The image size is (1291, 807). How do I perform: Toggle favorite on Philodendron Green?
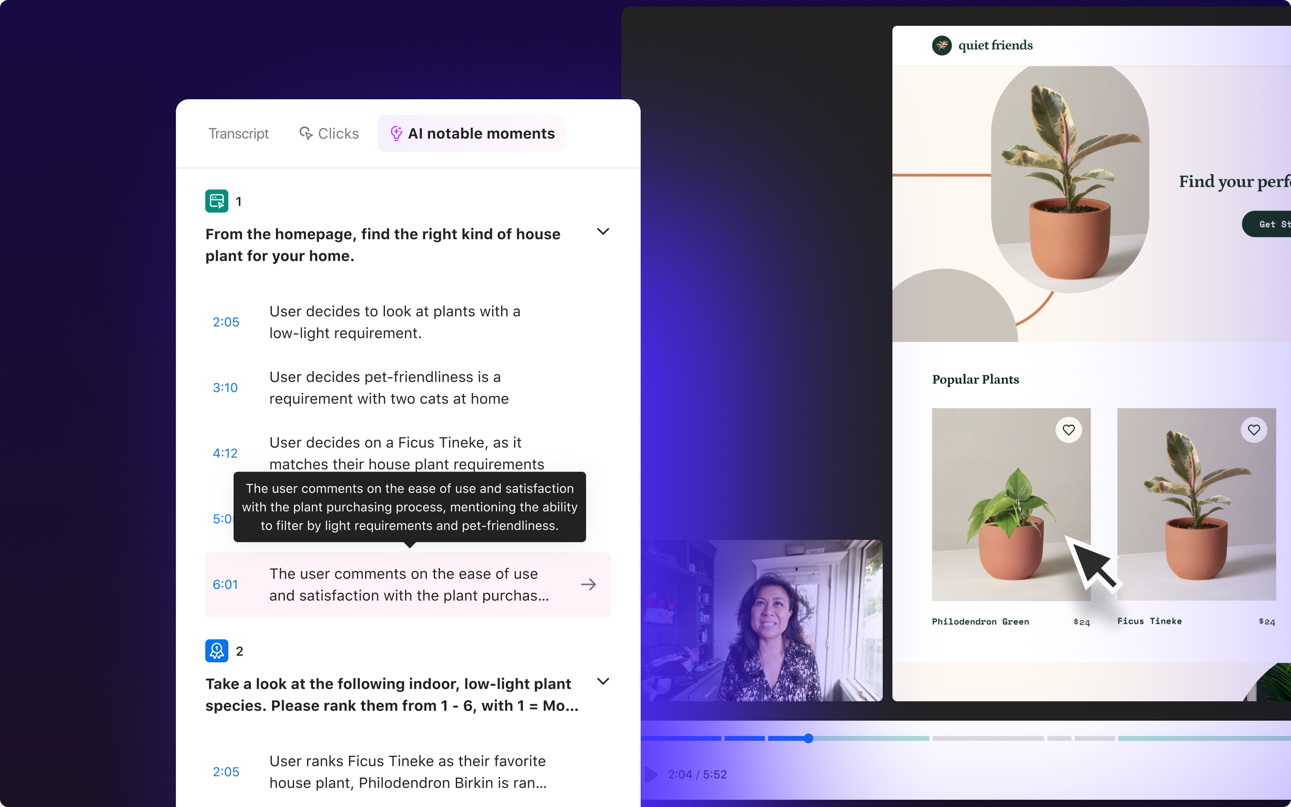point(1069,430)
